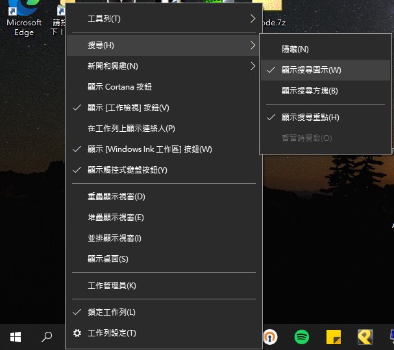
Task: Click the gear icon beside 工作列設定
Action: click(77, 333)
